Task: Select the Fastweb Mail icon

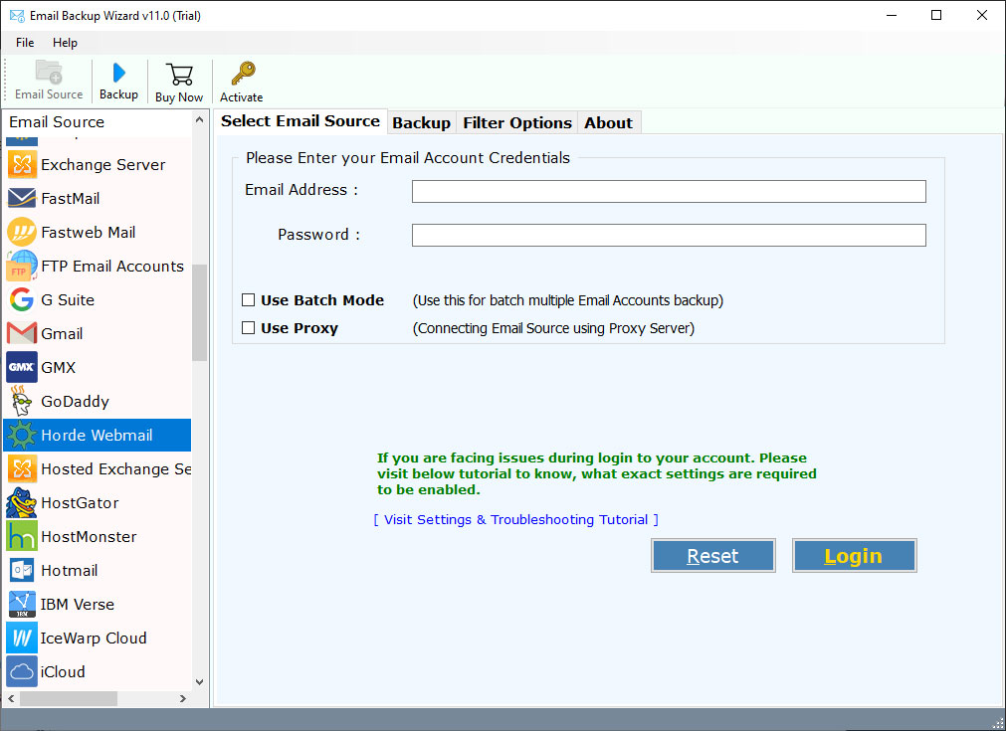Action: (x=22, y=232)
